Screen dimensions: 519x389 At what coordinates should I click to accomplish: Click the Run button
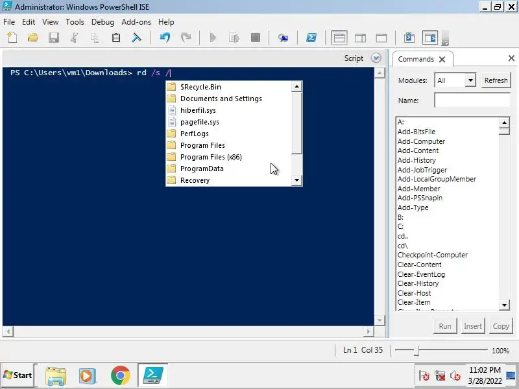pyautogui.click(x=445, y=326)
